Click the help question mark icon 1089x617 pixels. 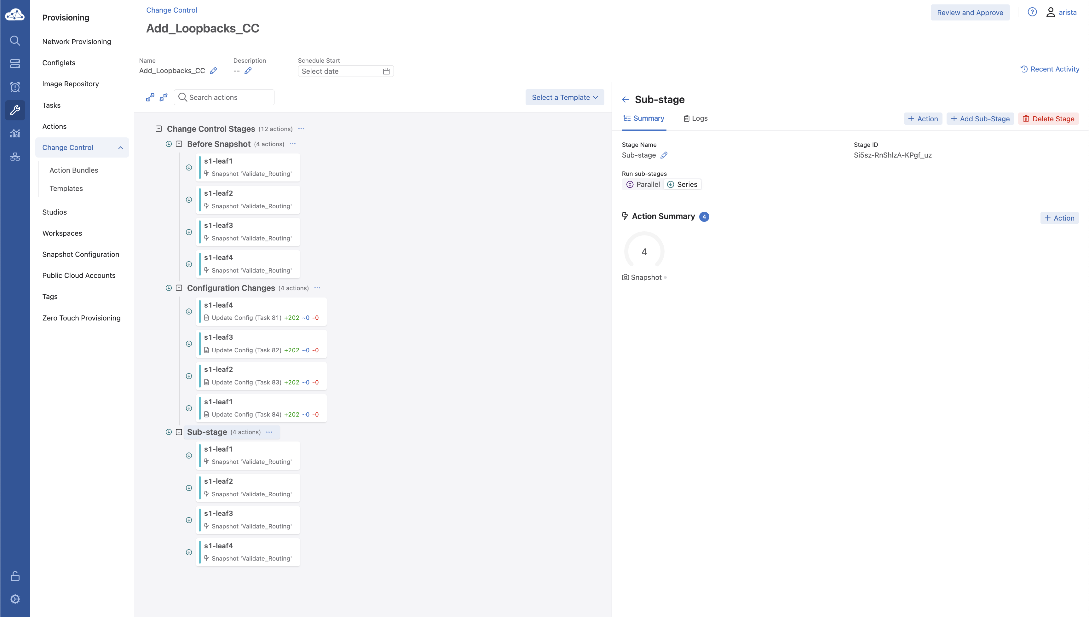(x=1032, y=12)
